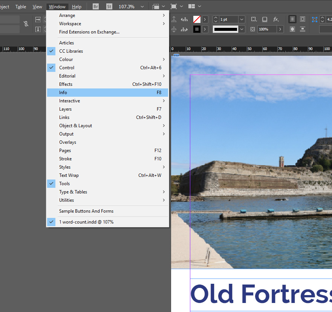Expand the Type & Tables submenu
Screen dimensions: 332x312
pyautogui.click(x=73, y=192)
